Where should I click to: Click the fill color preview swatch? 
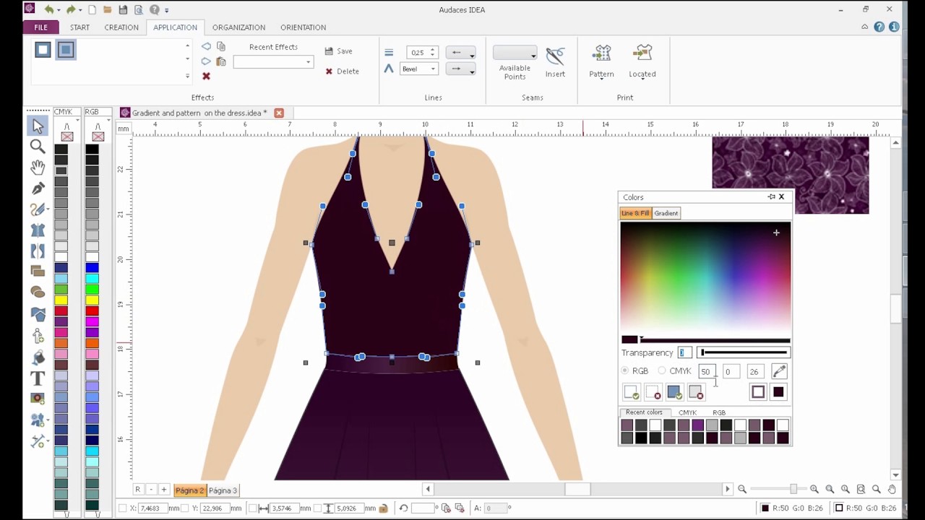[778, 392]
